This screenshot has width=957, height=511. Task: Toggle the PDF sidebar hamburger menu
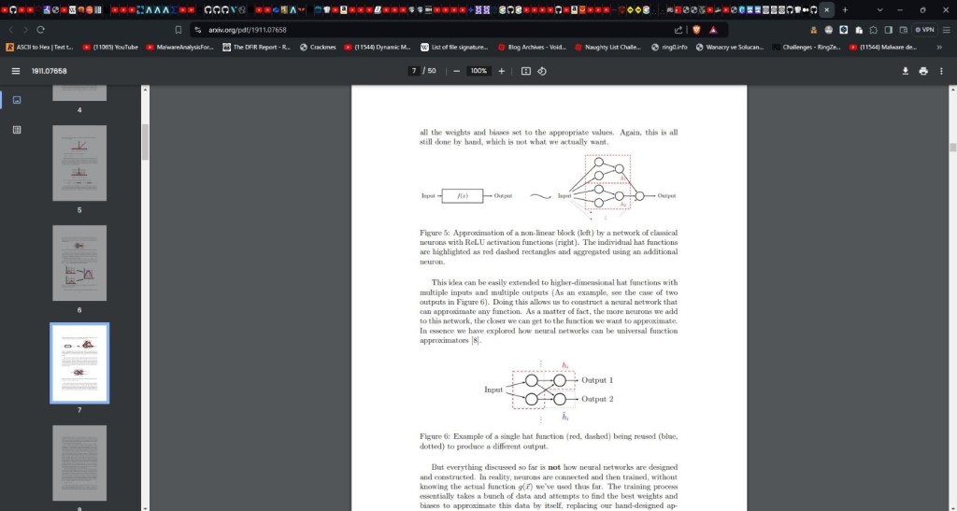(15, 71)
